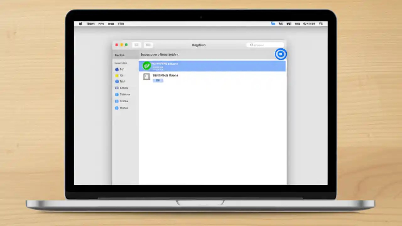Select the green checkmark icon on highlighted download
The width and height of the screenshot is (402, 226).
click(x=146, y=66)
